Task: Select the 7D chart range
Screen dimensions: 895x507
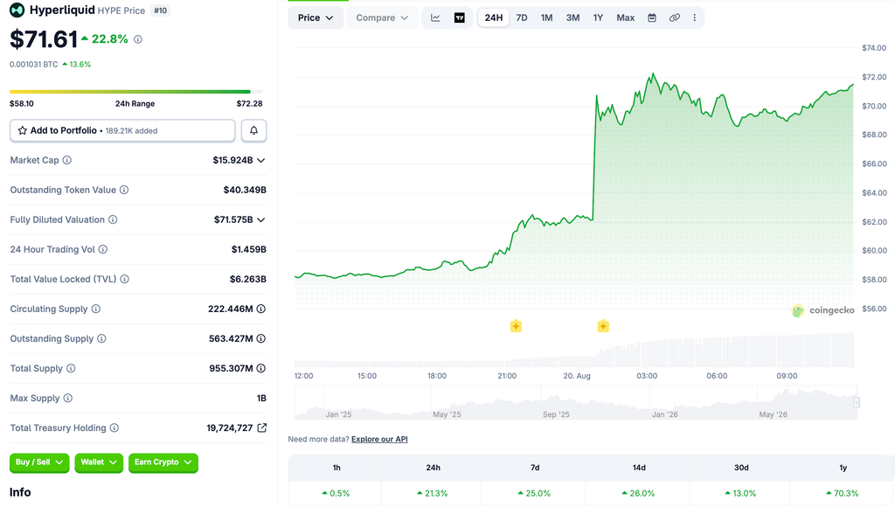Action: tap(522, 17)
